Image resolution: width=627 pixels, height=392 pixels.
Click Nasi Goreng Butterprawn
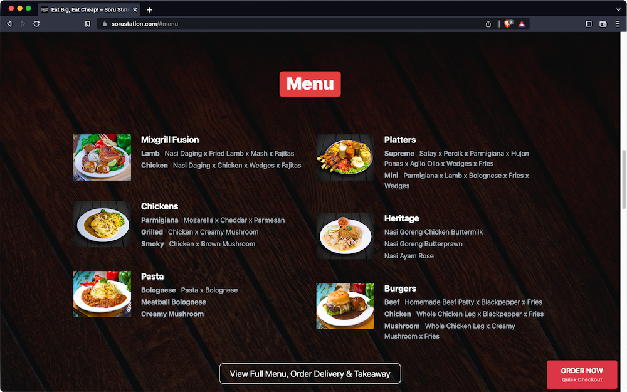pyautogui.click(x=423, y=244)
